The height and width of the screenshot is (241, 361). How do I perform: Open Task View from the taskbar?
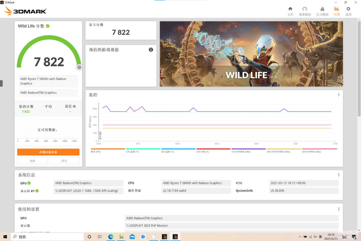[x=100, y=237]
